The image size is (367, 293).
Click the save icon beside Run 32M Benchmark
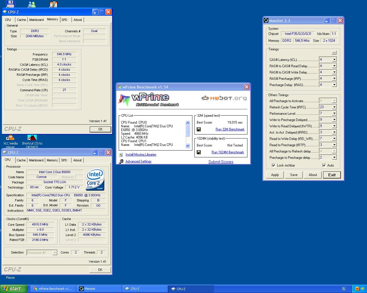pos(199,129)
